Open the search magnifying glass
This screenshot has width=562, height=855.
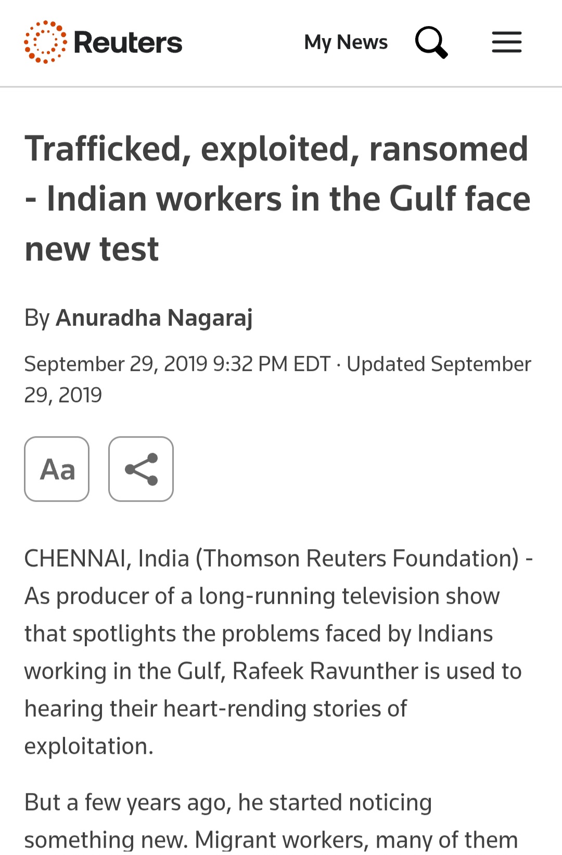pos(431,42)
